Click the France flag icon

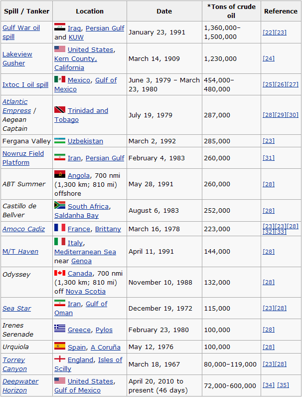tap(60, 228)
